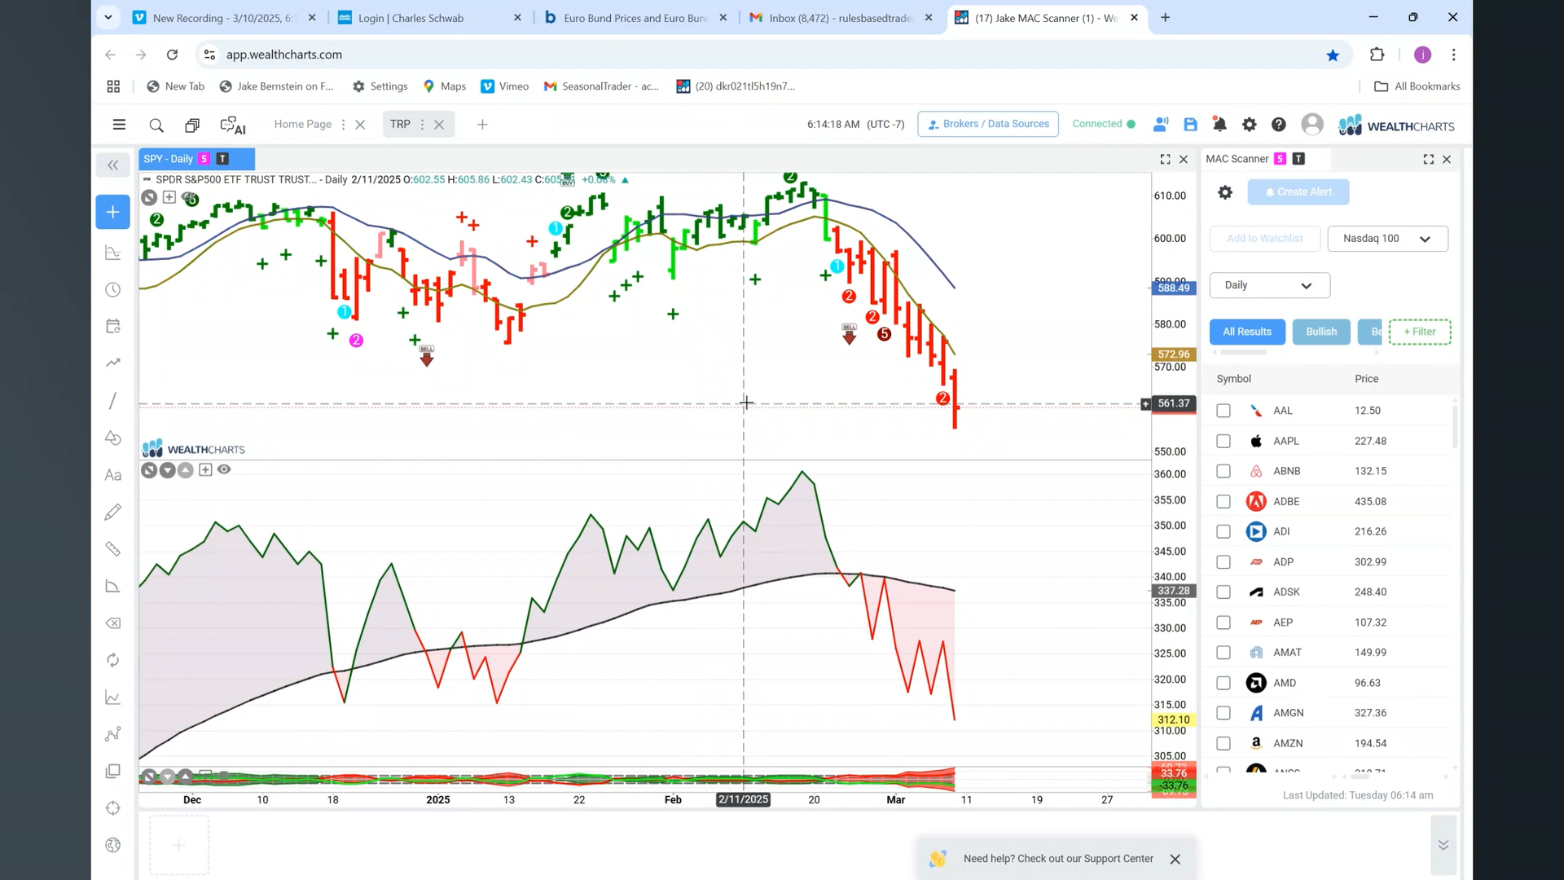Switch to the TRP workspace tab

(400, 124)
